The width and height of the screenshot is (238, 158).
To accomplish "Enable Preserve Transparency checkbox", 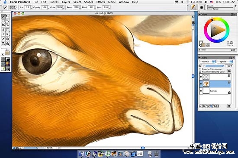I will coord(200,69).
